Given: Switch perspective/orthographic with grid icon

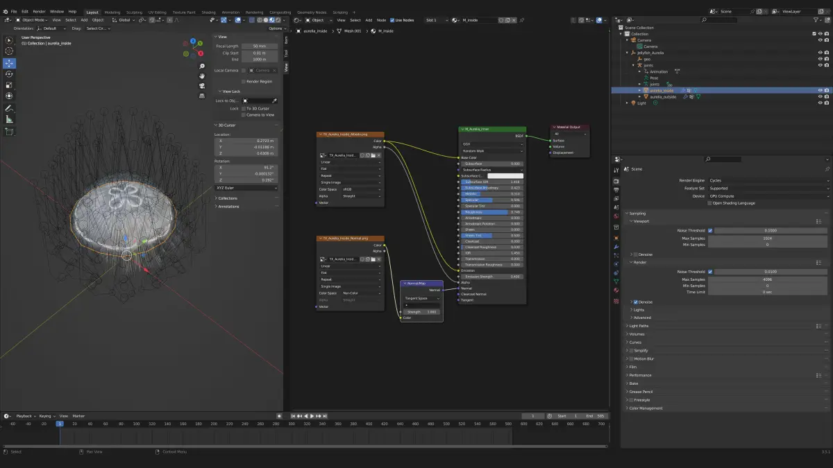Looking at the screenshot, I should tap(202, 96).
